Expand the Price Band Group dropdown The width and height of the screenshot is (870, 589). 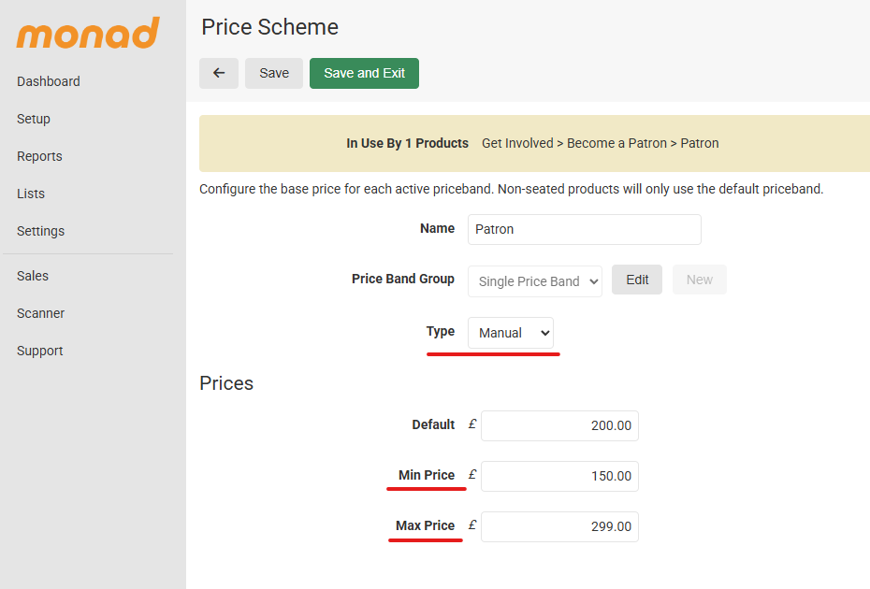point(534,280)
